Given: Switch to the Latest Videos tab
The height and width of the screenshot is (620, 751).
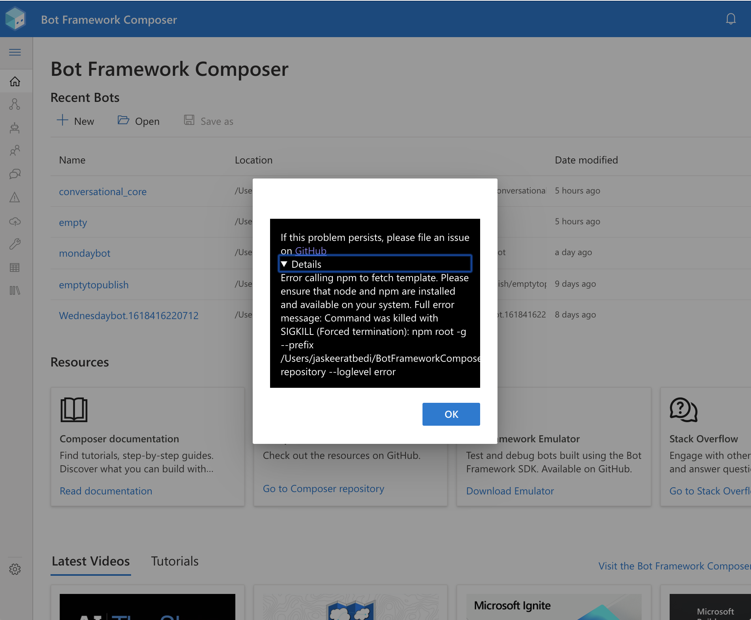Looking at the screenshot, I should click(x=91, y=561).
